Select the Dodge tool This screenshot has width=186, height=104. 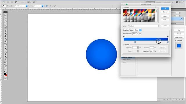(x=5, y=49)
